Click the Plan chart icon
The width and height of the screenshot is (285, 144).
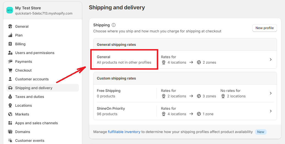[x=10, y=35]
